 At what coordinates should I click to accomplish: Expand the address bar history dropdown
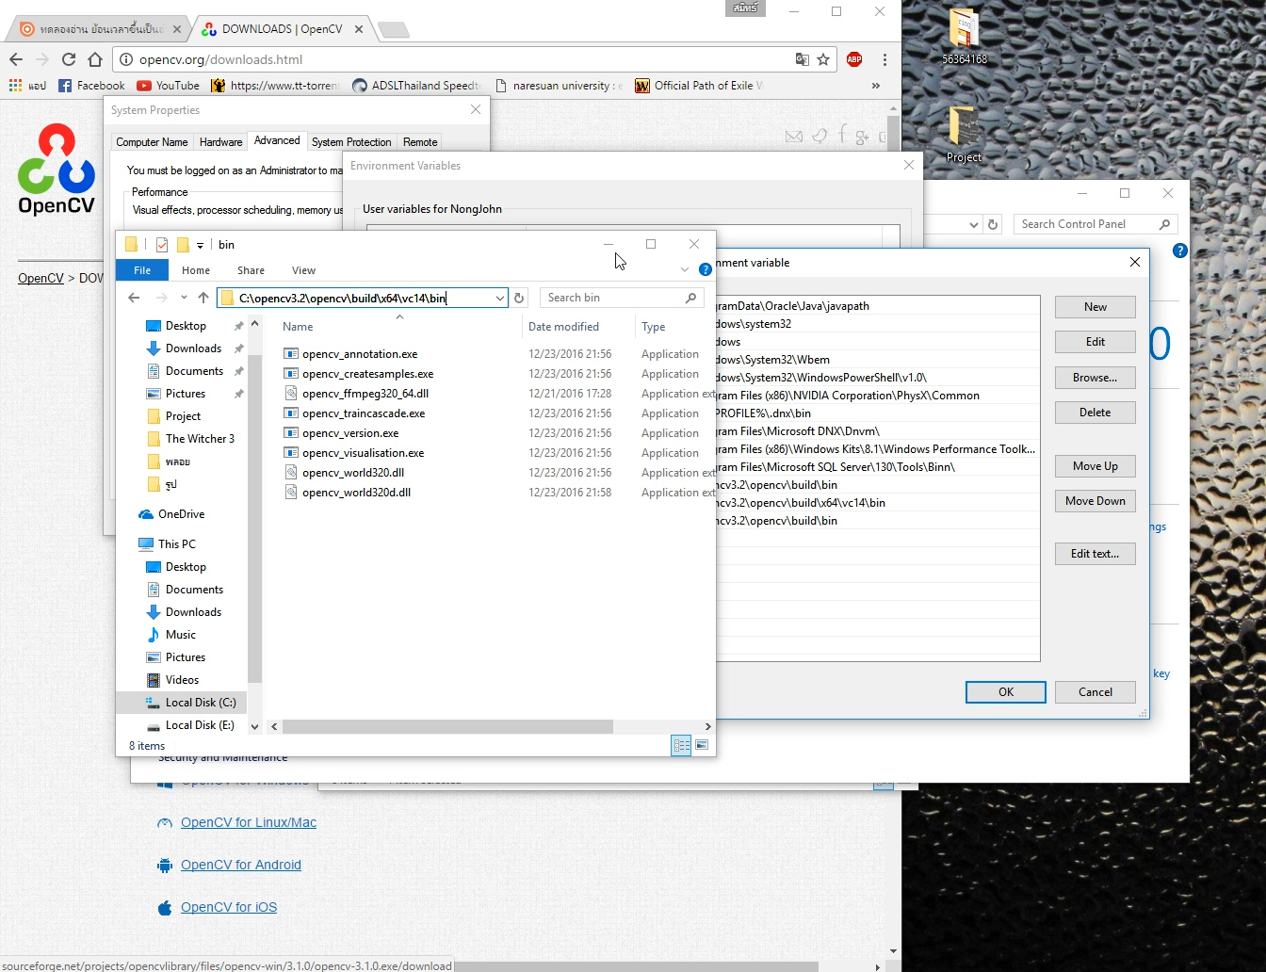tap(500, 298)
